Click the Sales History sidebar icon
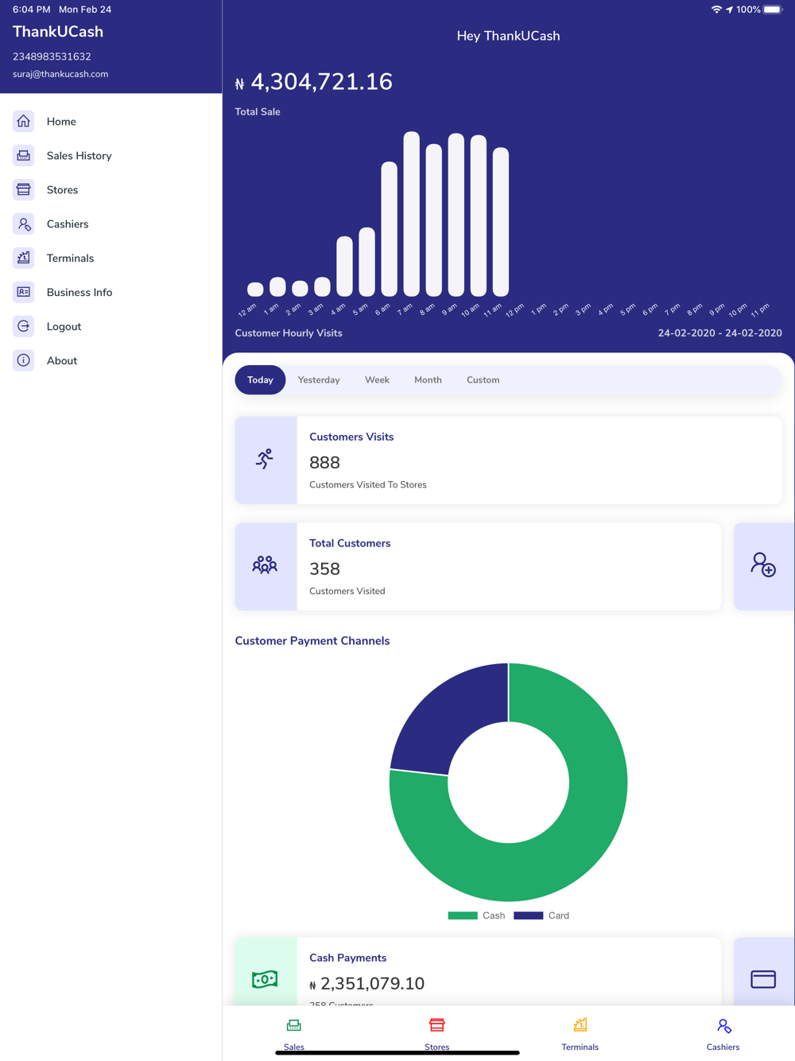 24,156
